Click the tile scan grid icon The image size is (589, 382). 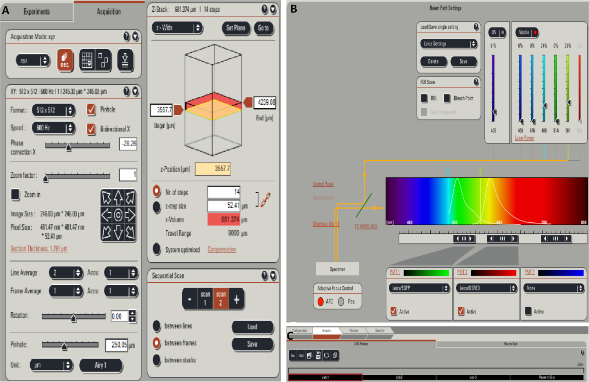pyautogui.click(x=86, y=60)
